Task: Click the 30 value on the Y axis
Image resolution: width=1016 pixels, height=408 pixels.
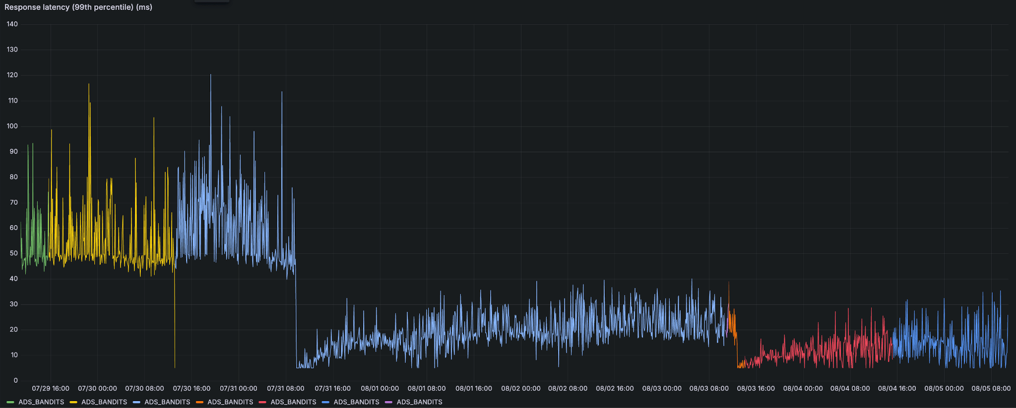Action: 14,304
